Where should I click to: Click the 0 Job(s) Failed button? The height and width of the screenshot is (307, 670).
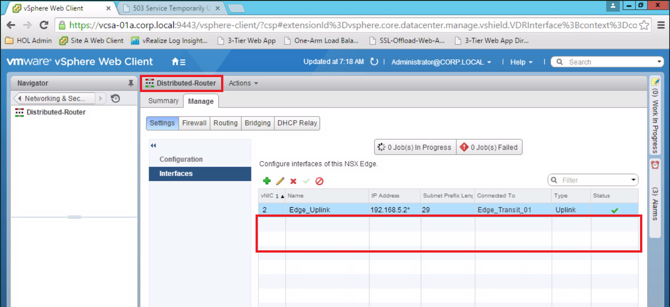click(x=489, y=147)
